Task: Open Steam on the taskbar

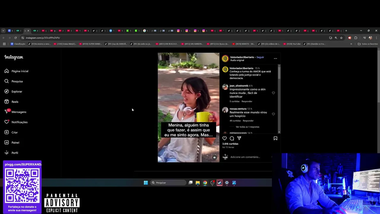Action: click(x=219, y=183)
